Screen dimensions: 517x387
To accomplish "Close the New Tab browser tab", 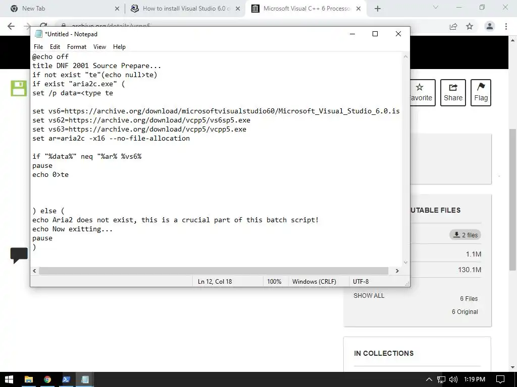I will pyautogui.click(x=117, y=9).
